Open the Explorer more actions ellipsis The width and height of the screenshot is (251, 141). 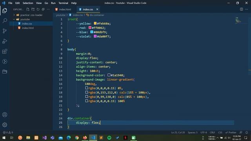[x=48, y=9]
